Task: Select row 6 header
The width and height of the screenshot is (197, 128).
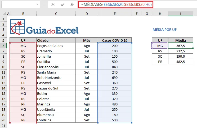Action: point(3,46)
